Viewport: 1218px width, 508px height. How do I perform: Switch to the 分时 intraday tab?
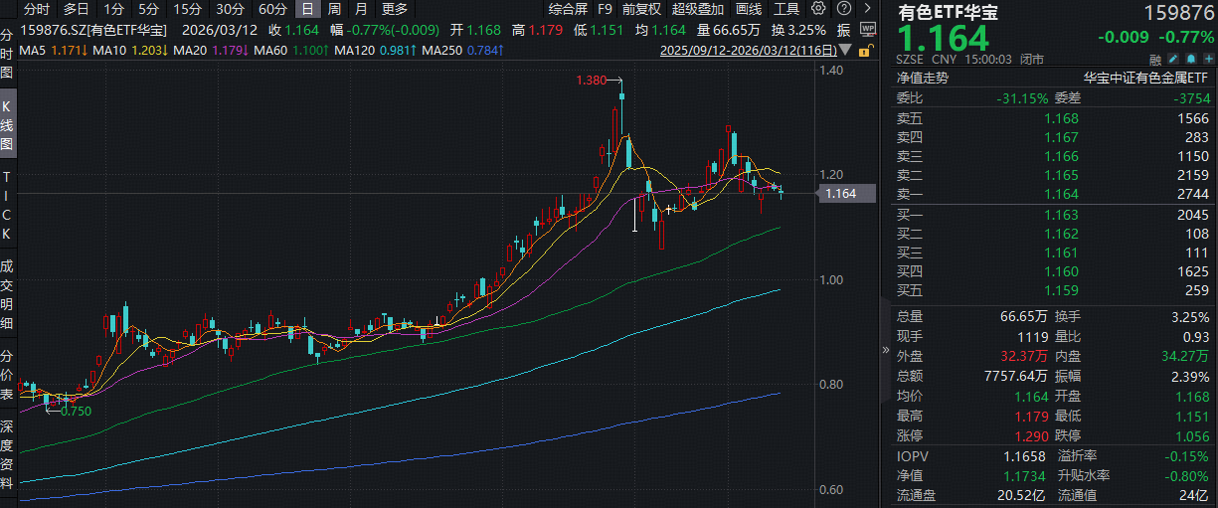[x=36, y=9]
